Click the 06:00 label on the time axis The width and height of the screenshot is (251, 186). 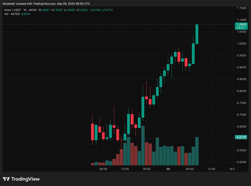103,169
